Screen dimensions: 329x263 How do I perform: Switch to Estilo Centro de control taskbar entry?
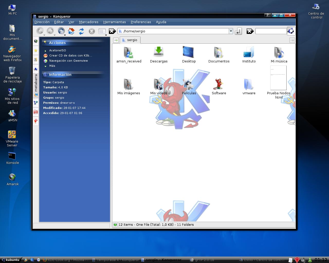(x=262, y=260)
